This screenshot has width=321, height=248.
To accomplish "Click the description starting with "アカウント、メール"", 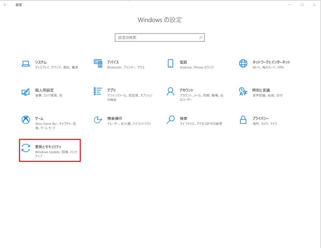I will [201, 97].
